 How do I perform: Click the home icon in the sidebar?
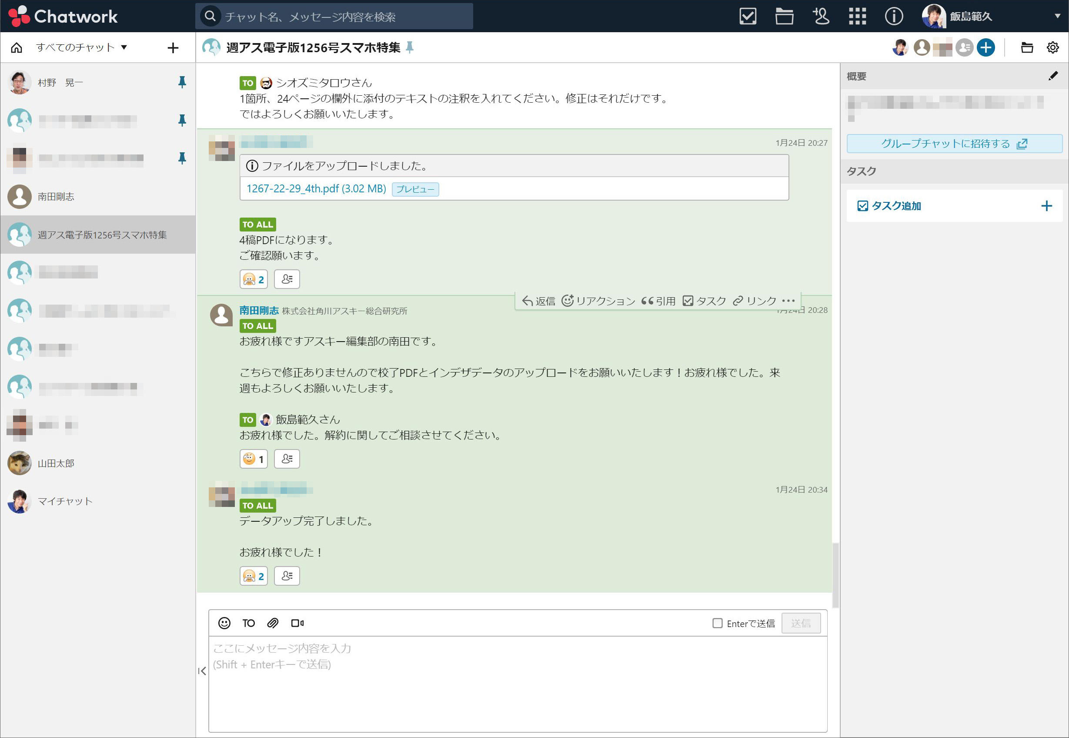pyautogui.click(x=17, y=47)
